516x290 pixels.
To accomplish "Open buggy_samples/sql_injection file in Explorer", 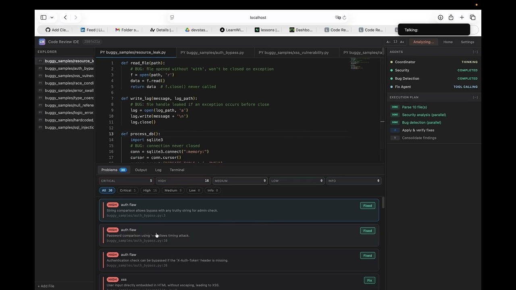I will (x=65, y=127).
